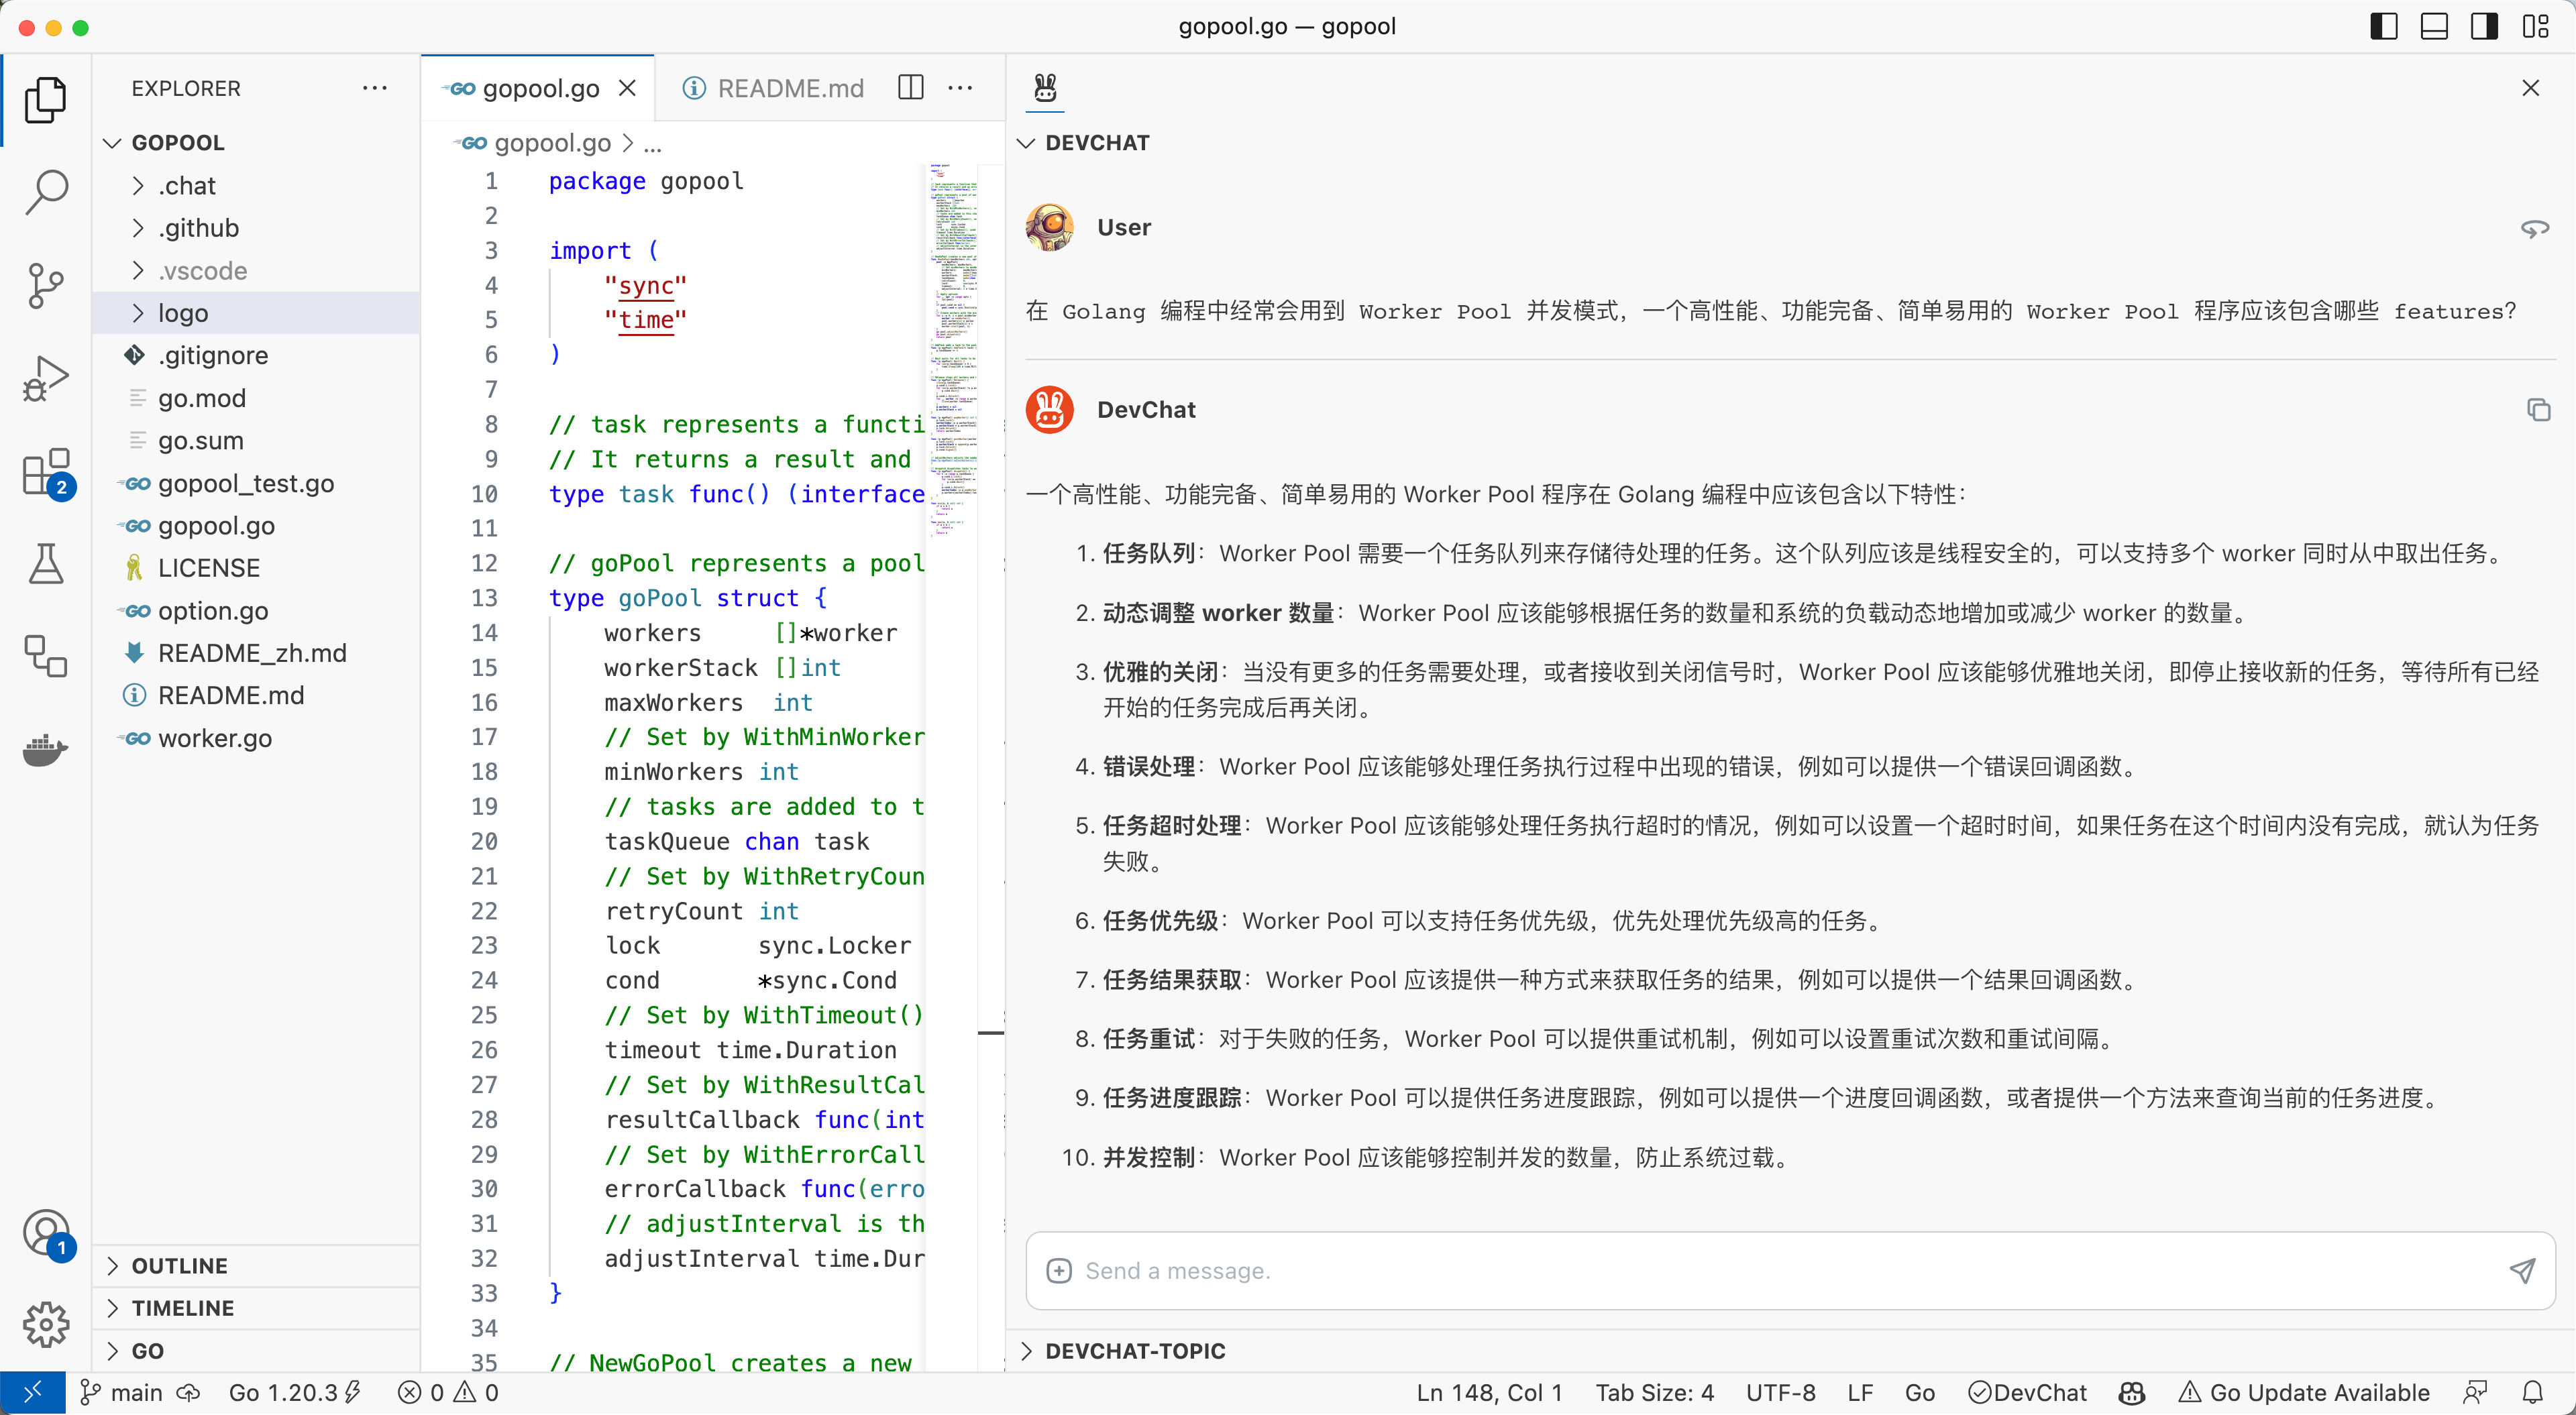Collapse the DEVCHAT section chevron
This screenshot has height=1415, width=2576.
(x=1025, y=142)
